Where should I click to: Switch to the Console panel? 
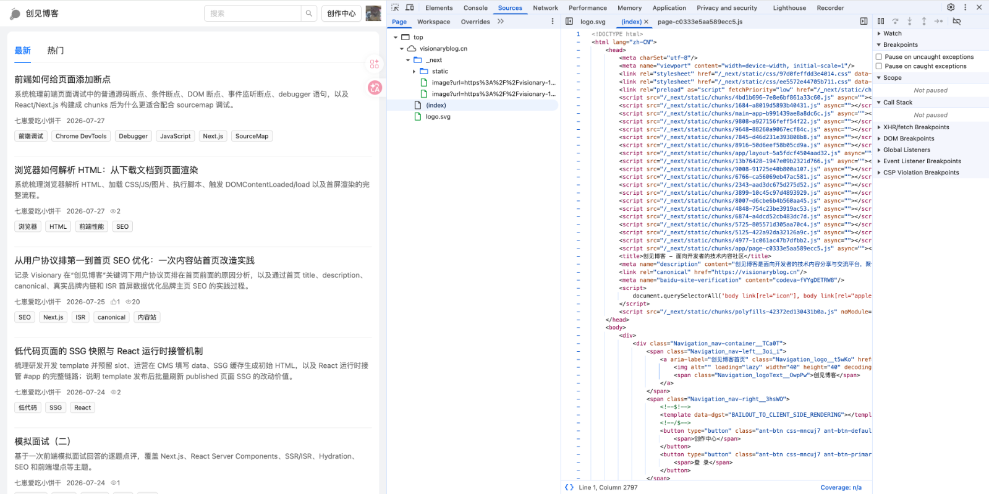coord(475,8)
